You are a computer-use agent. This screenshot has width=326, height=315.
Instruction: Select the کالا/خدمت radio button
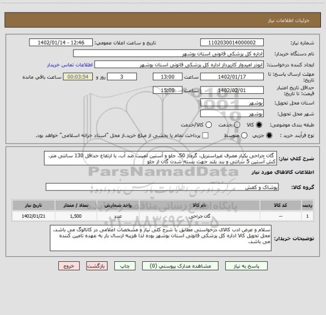208,125
